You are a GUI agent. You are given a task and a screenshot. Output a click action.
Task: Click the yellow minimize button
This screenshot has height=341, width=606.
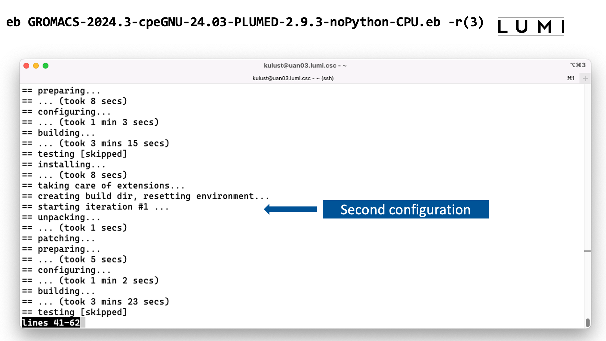coord(35,66)
